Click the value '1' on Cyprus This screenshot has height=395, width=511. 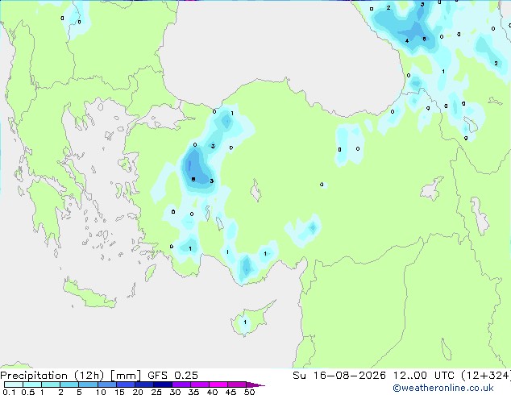pyautogui.click(x=245, y=322)
